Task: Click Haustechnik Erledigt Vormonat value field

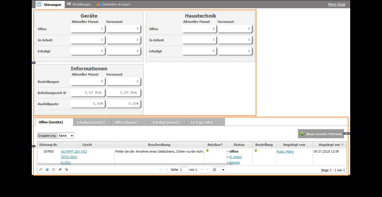Action: click(x=235, y=51)
